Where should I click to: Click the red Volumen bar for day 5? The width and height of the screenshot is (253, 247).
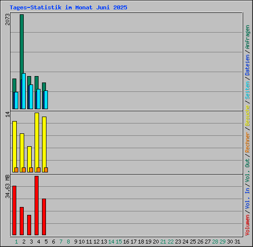[x=44, y=217]
